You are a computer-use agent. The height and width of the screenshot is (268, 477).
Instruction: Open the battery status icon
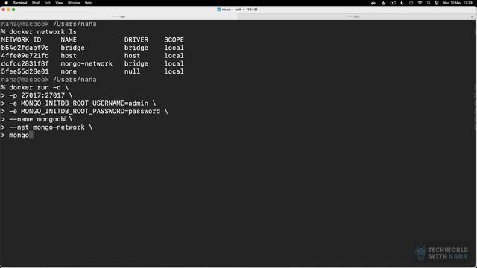pyautogui.click(x=393, y=3)
